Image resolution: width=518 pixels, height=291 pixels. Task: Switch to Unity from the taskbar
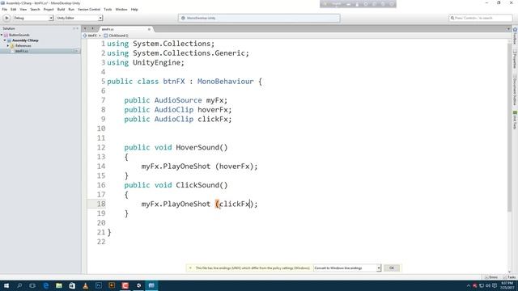tap(138, 285)
